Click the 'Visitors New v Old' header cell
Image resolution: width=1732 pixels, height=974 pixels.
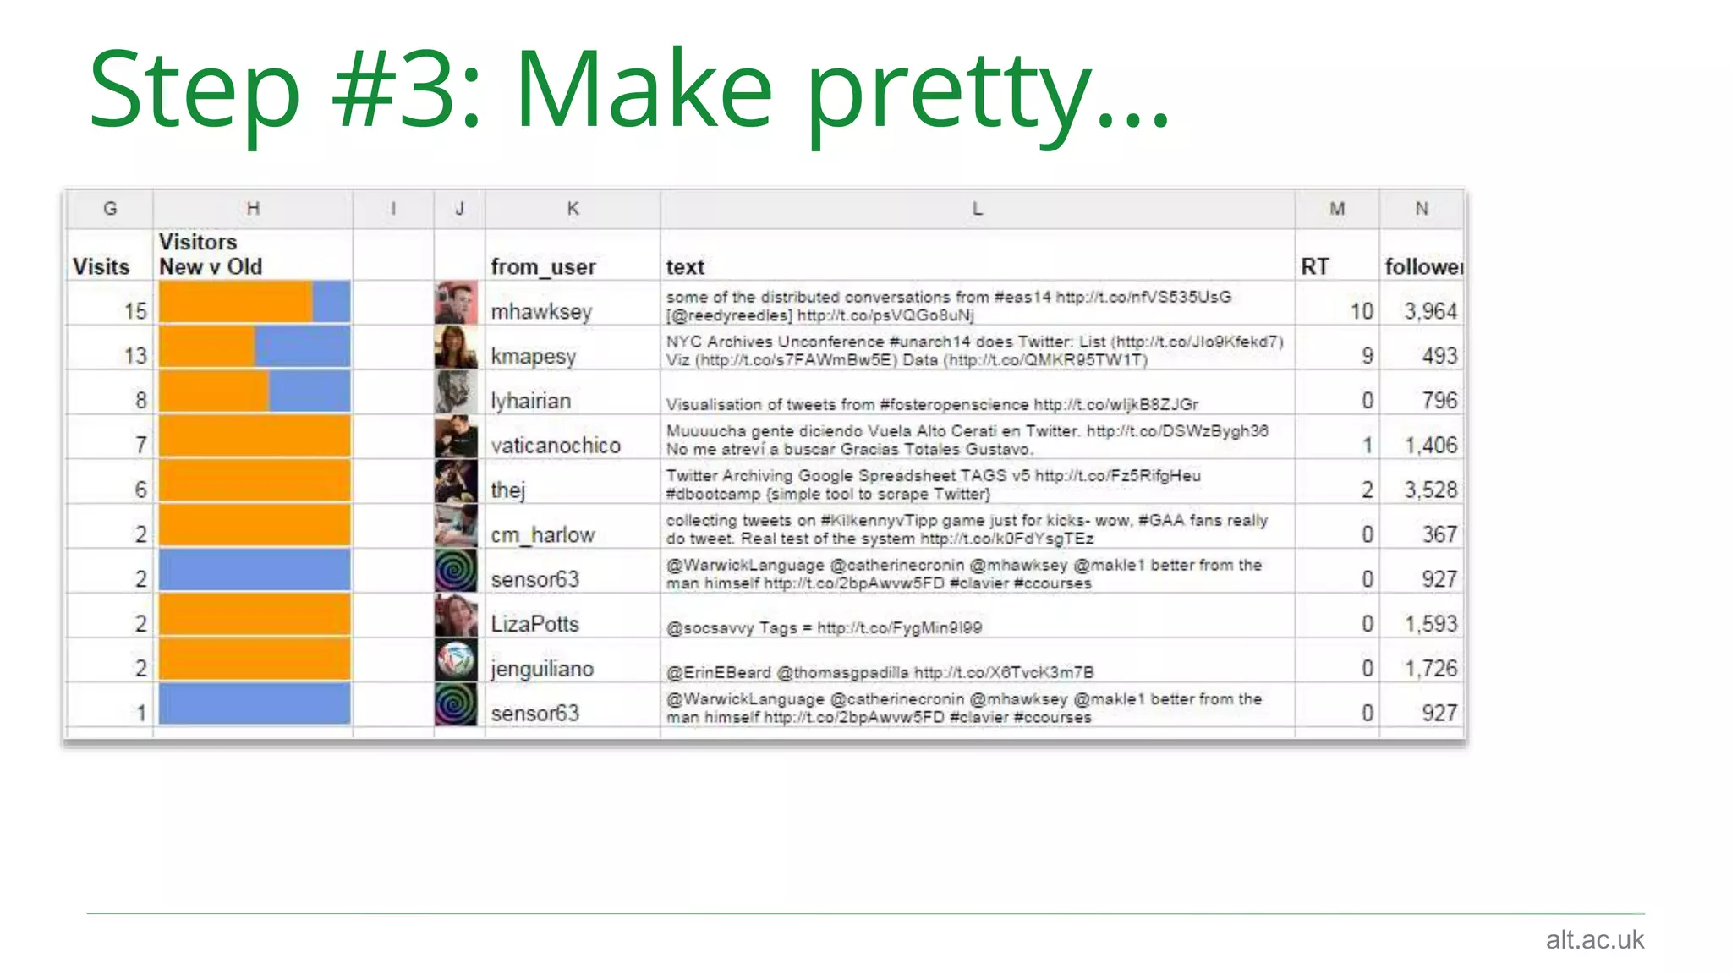pos(253,254)
